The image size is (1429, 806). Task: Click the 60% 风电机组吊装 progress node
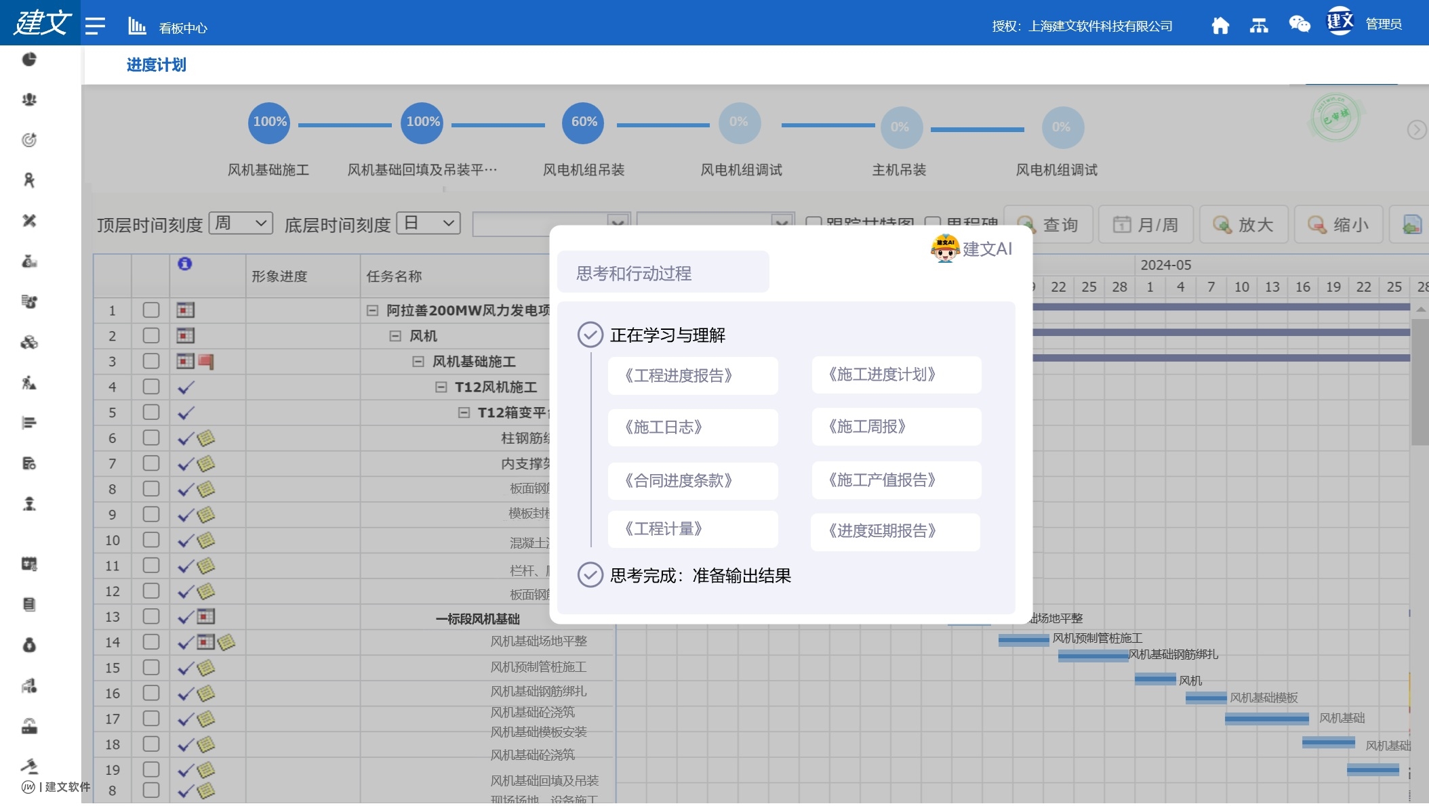[x=583, y=123]
